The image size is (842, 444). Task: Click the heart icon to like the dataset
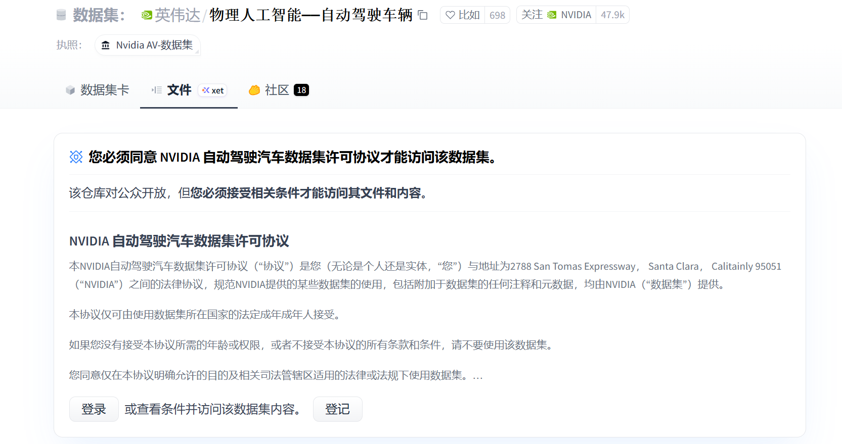[450, 15]
